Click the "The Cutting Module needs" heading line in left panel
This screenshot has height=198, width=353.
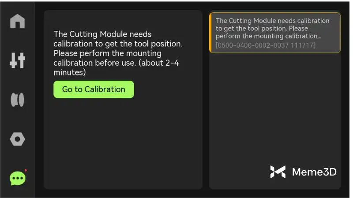(102, 34)
